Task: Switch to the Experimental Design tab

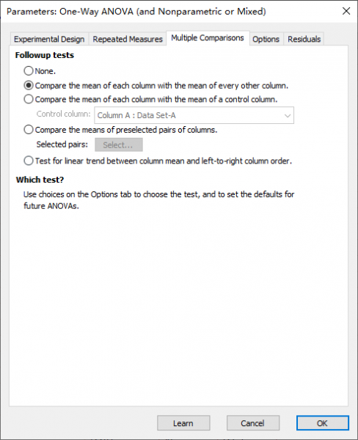Action: click(x=49, y=39)
